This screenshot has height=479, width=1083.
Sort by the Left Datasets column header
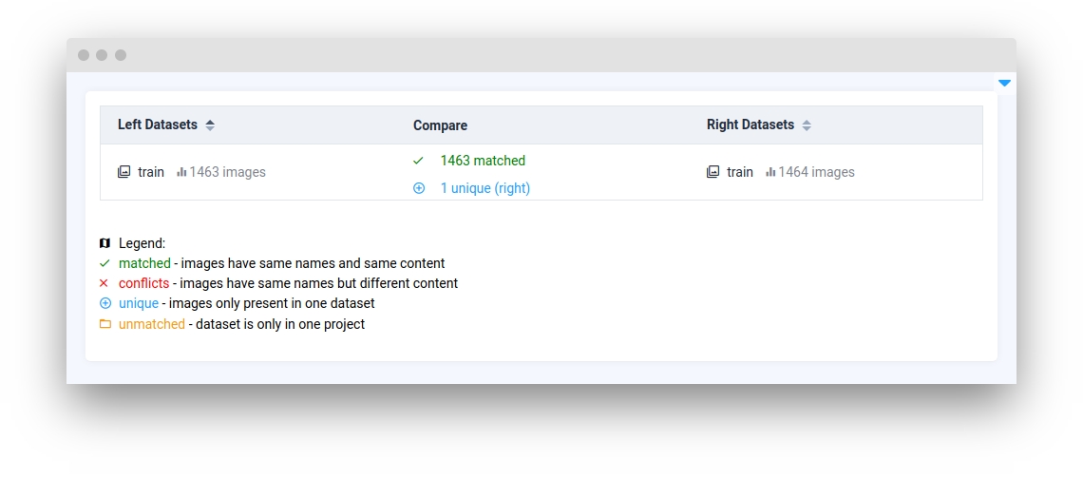158,125
